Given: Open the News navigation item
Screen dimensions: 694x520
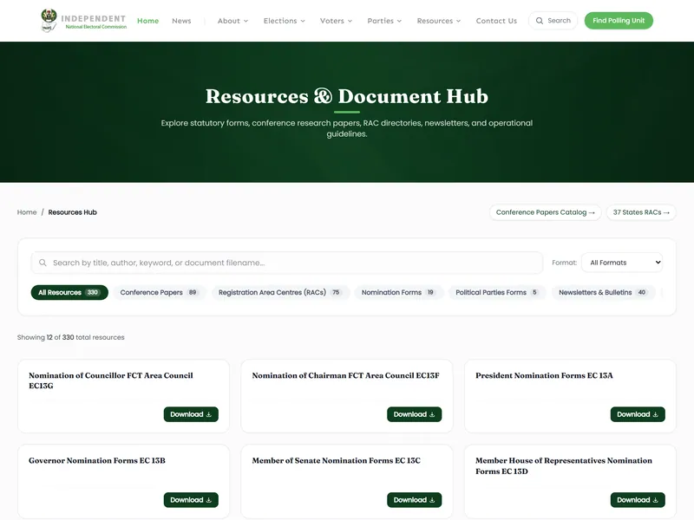Looking at the screenshot, I should (x=181, y=21).
